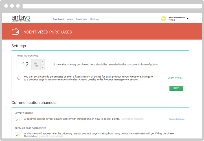The width and height of the screenshot is (204, 141).
Task: Click the AW user avatar circle
Action: (164, 19)
